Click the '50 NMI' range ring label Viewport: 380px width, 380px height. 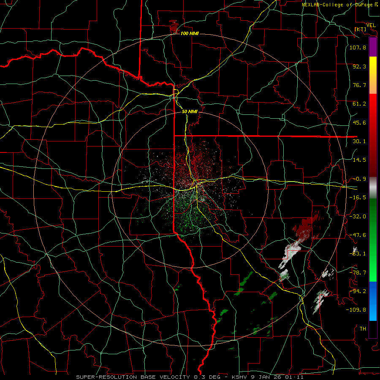tap(190, 111)
